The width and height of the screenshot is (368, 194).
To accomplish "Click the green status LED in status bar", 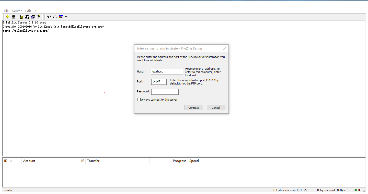I will [x=355, y=190].
